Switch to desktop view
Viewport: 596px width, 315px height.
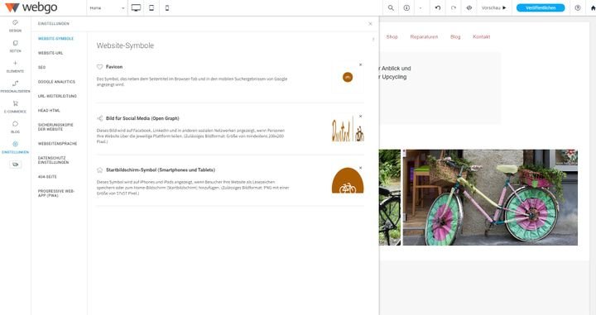[136, 8]
